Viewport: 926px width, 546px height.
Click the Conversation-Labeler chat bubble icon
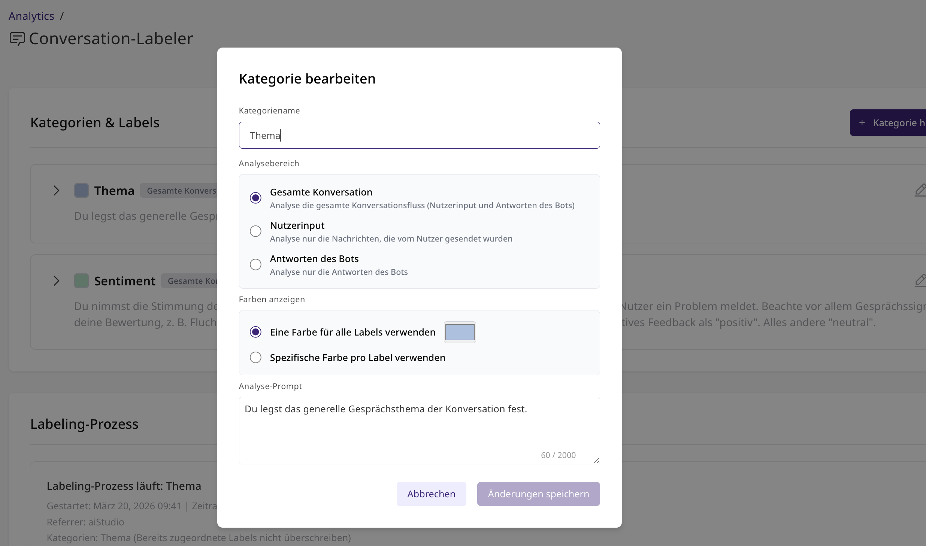[x=17, y=38]
